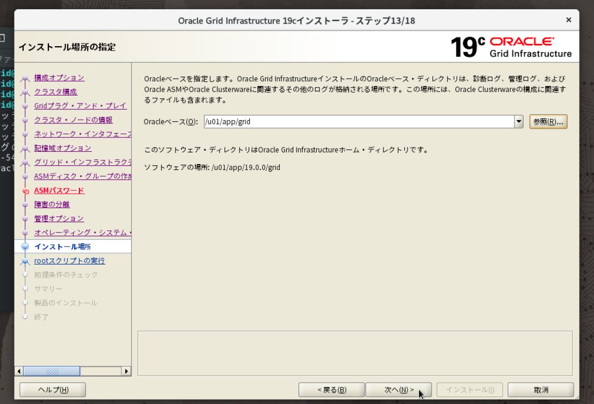Click the 次へ(N) next button
Image resolution: width=594 pixels, height=404 pixels.
[x=399, y=390]
